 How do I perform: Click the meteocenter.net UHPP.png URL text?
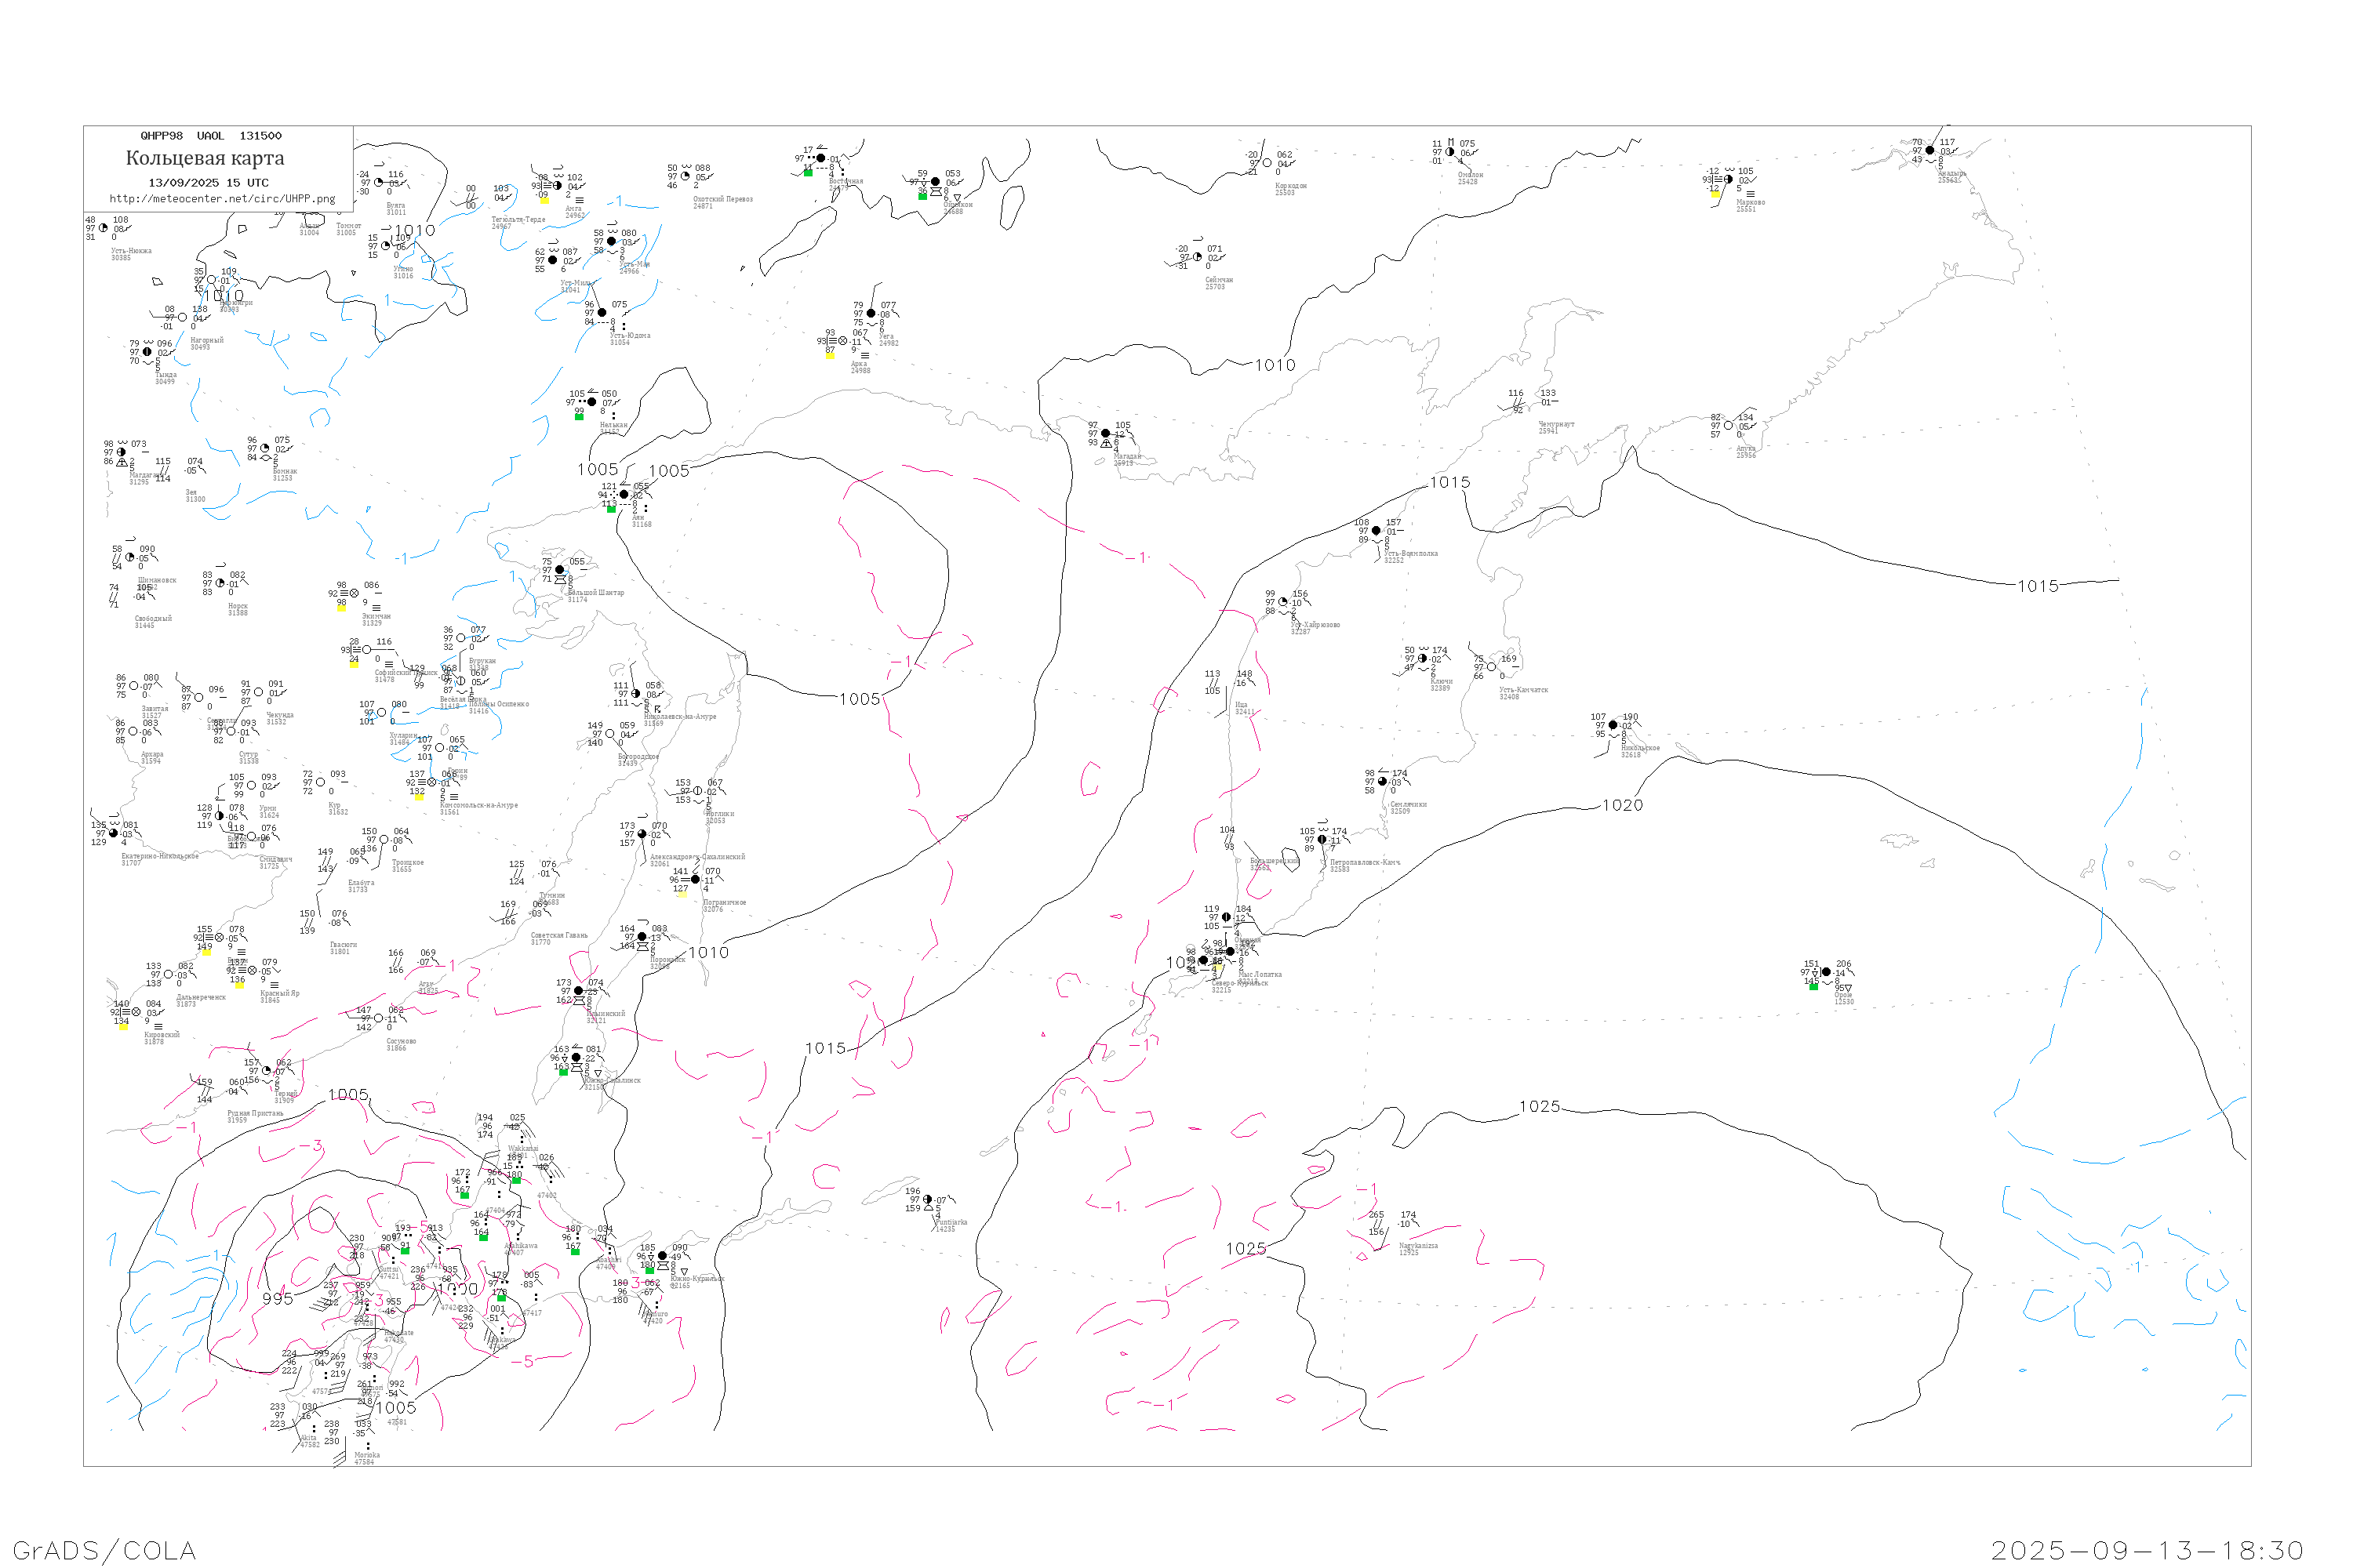point(222,199)
